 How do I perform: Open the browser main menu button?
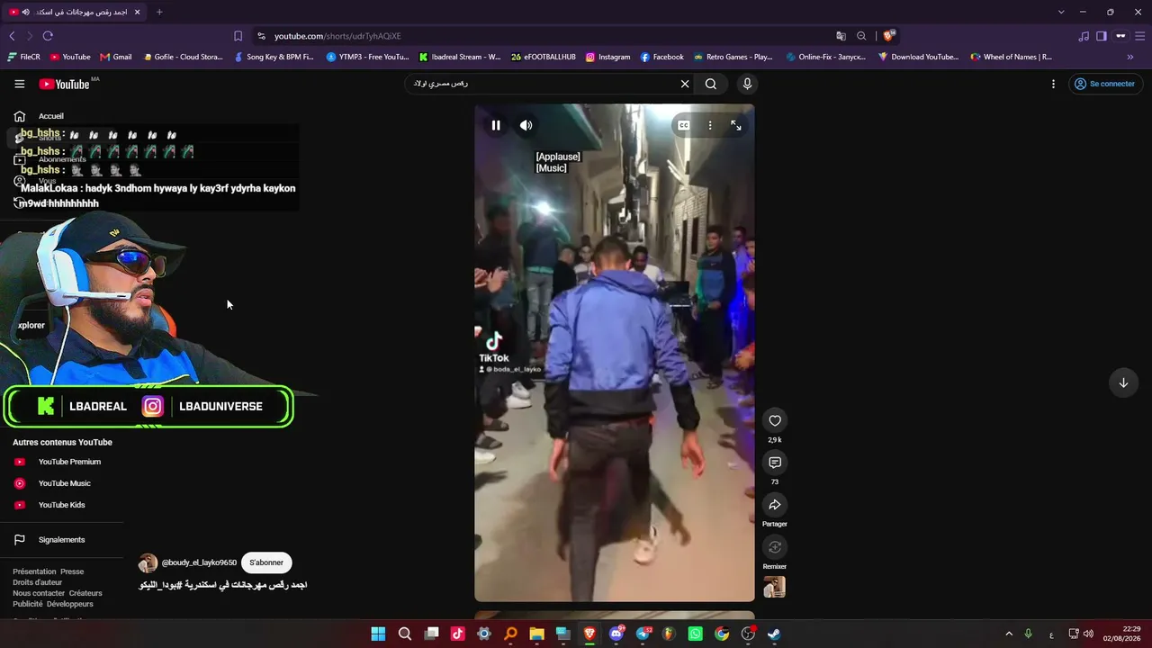click(x=1139, y=36)
